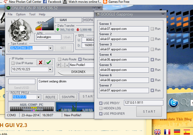
Task: Click the Server 7 address field
Action: (x=124, y=90)
